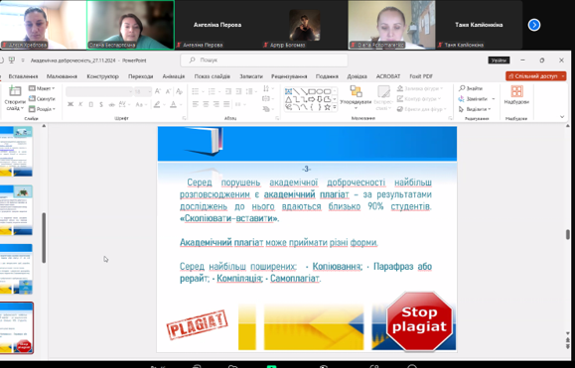
Task: Open the Replace (Замінити) dropdown arrow
Action: pos(494,99)
